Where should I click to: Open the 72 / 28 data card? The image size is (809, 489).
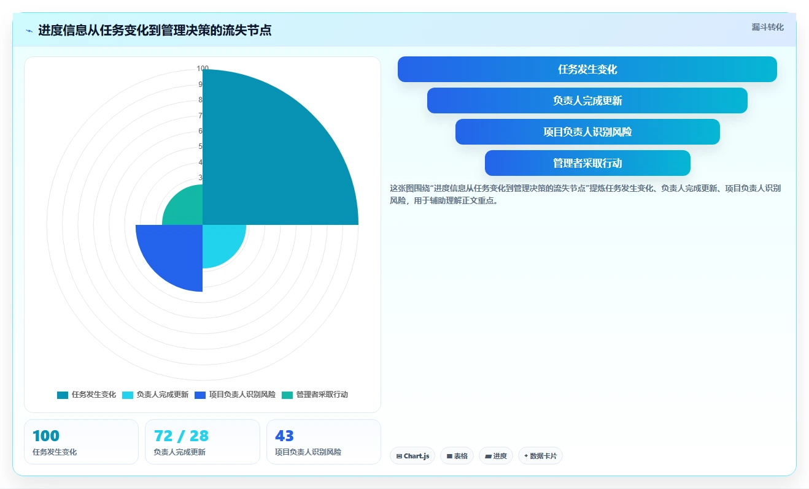point(203,442)
